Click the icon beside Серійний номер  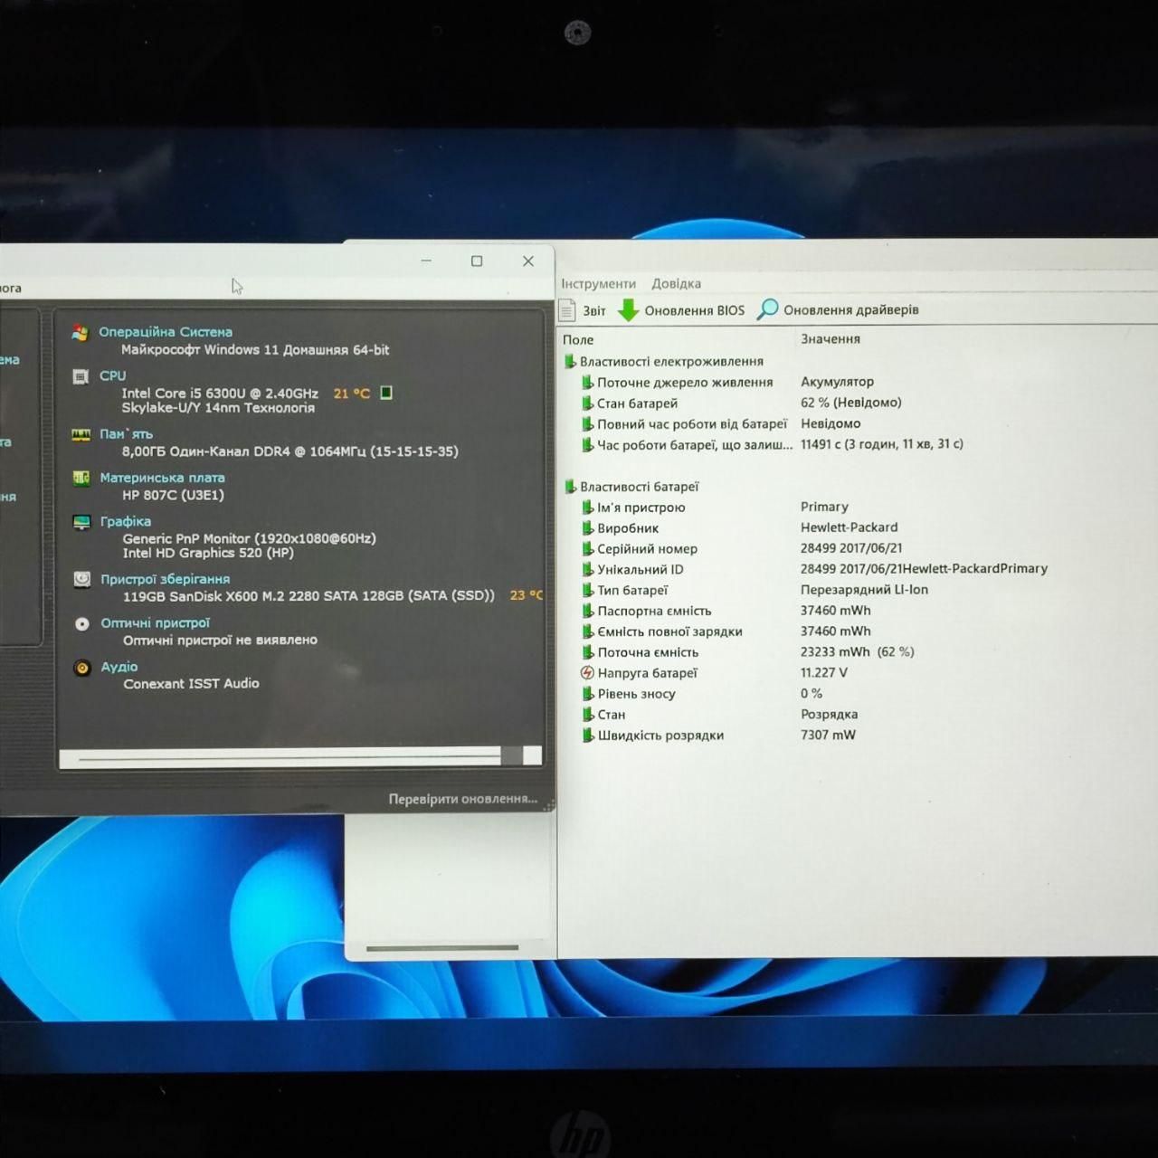587,549
